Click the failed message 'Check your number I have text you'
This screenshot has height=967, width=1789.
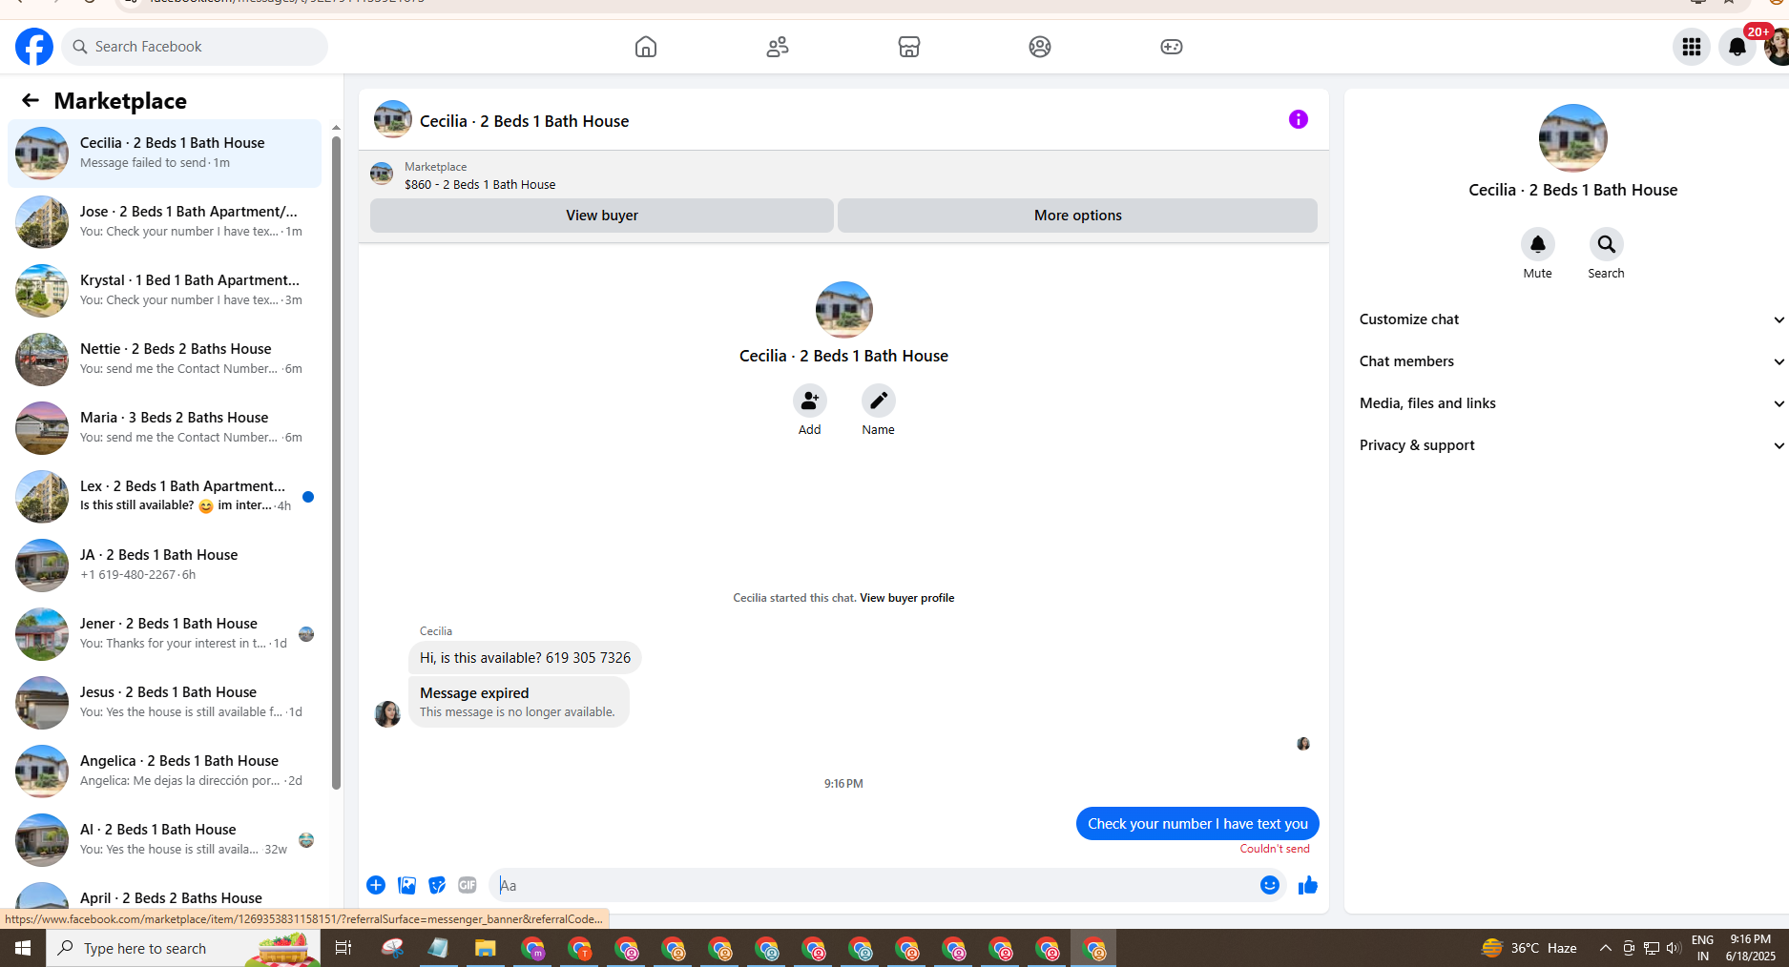[x=1197, y=824]
